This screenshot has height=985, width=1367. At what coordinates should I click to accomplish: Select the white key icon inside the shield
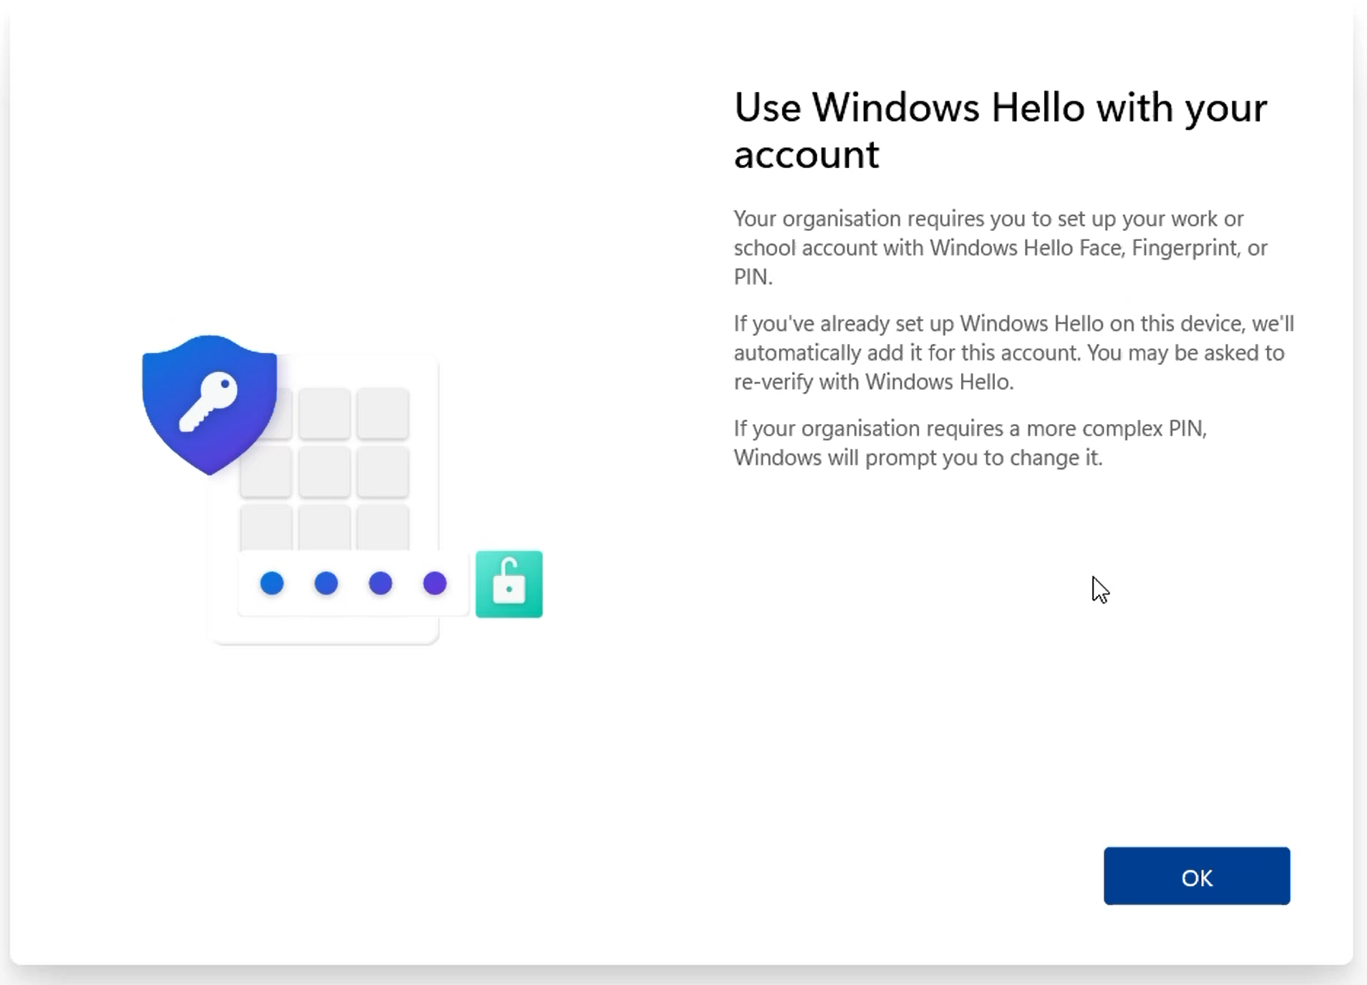tap(208, 403)
